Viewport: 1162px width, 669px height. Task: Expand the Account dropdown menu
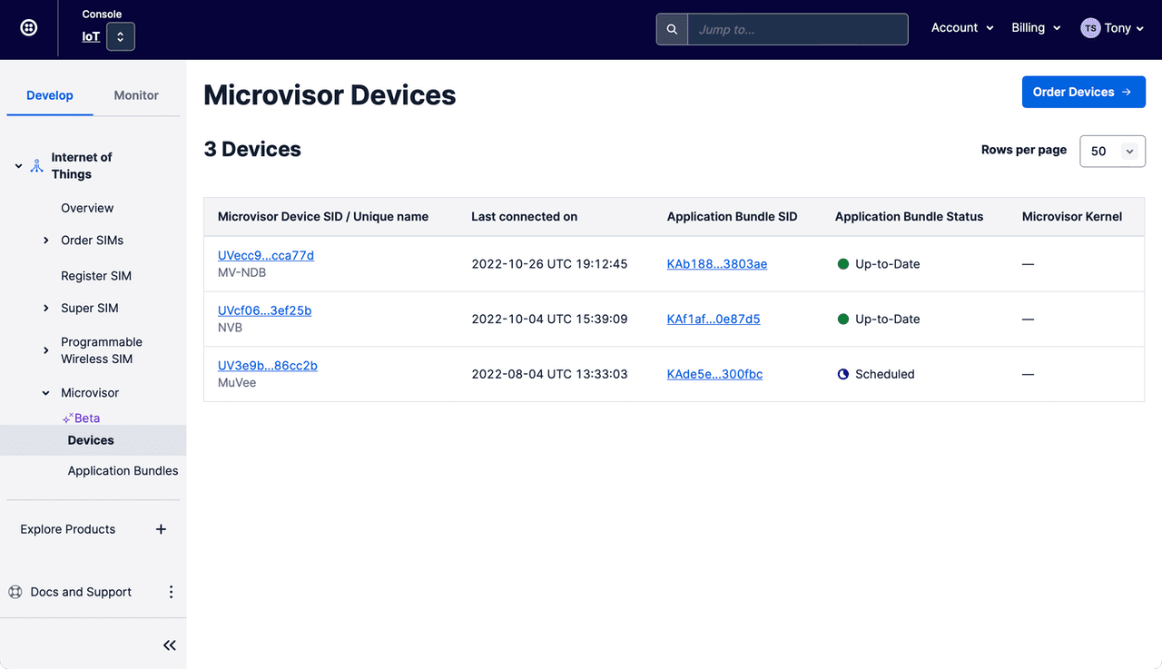point(961,27)
